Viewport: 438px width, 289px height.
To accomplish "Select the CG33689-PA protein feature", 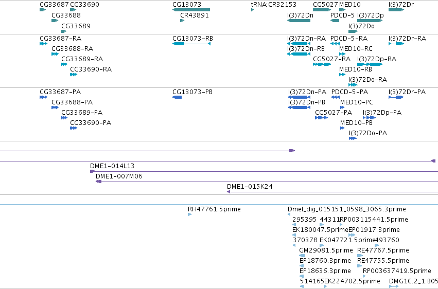I will [x=64, y=118].
